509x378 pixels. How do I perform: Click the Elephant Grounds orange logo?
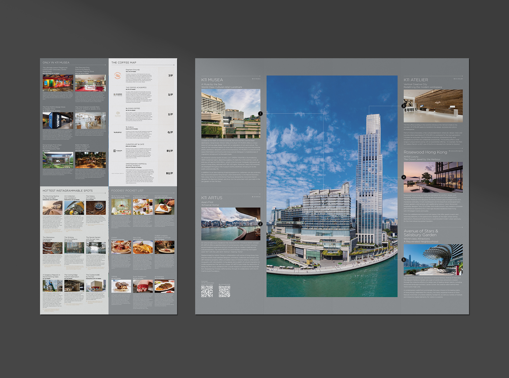tap(118, 76)
